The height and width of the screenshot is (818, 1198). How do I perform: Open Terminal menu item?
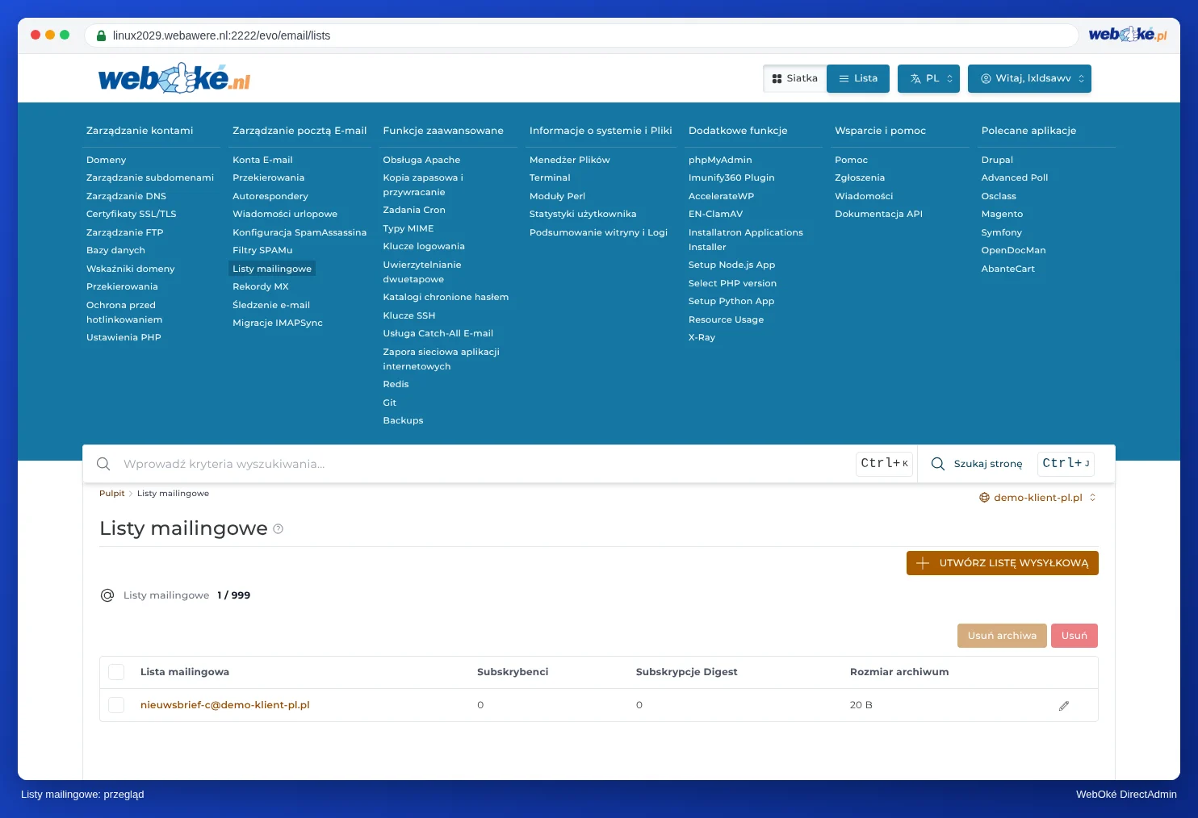click(550, 177)
